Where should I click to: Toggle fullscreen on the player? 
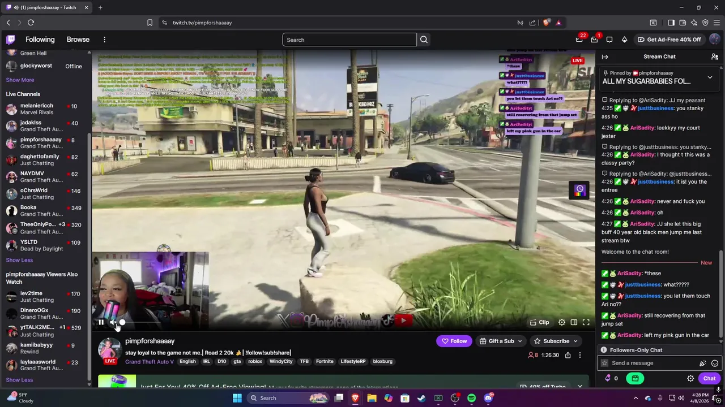(586, 322)
